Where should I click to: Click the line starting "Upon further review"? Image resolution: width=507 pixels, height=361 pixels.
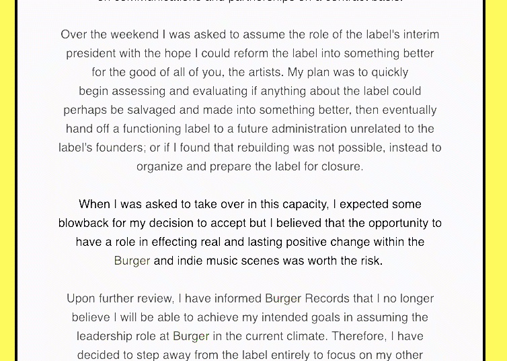[x=249, y=298]
